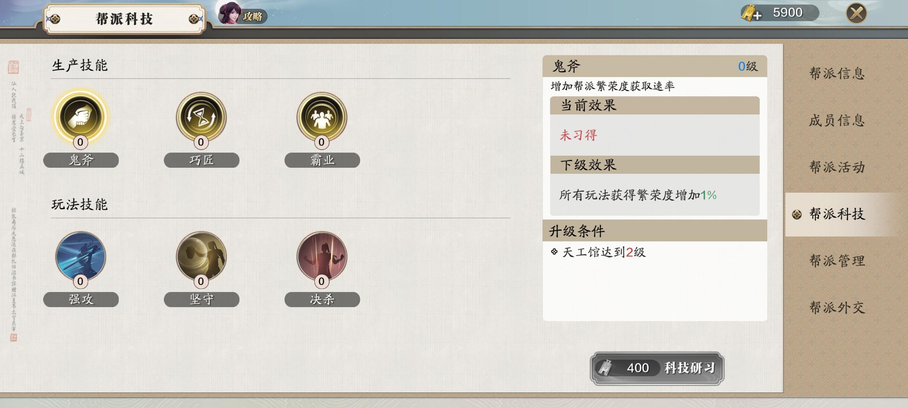The image size is (908, 408).
Task: Open the 帮派信息 tab
Action: pos(837,73)
